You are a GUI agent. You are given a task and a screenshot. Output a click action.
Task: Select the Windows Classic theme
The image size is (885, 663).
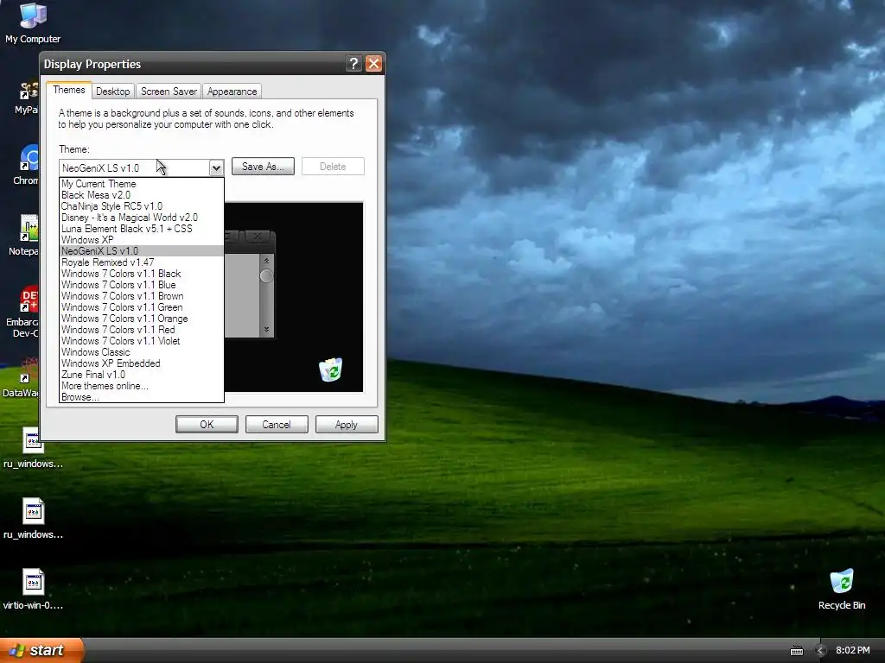click(x=142, y=352)
